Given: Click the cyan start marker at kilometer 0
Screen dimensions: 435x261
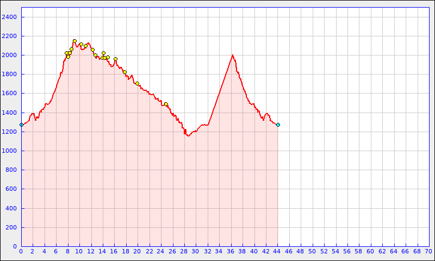Looking at the screenshot, I should [x=21, y=125].
